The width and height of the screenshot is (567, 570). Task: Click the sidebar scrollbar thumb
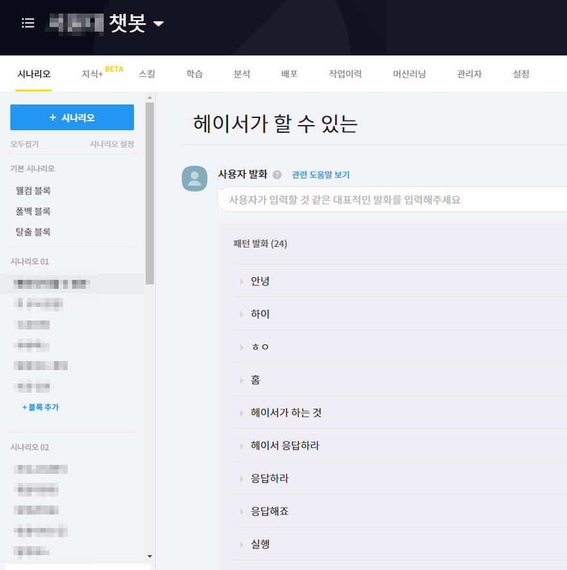149,193
